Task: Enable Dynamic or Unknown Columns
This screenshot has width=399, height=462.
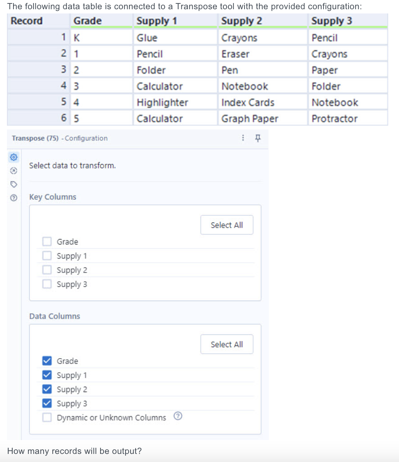Action: pyautogui.click(x=47, y=417)
